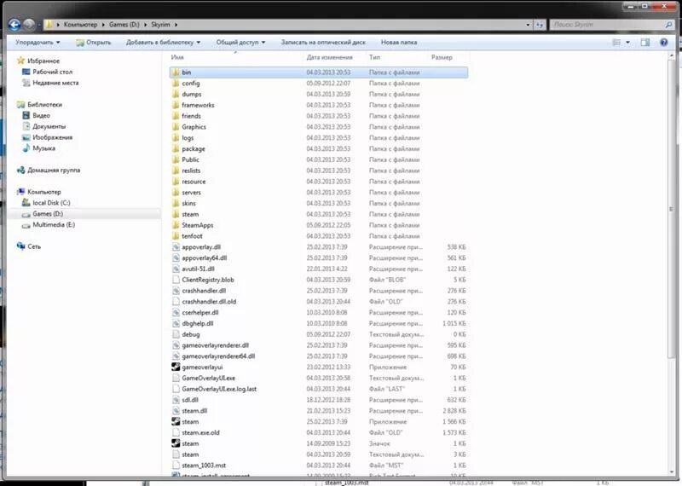Open the help question mark icon
Screen dimensions: 682x486
pyautogui.click(x=664, y=42)
